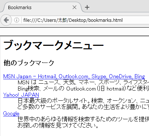Open the Yahoo! JAPAN bookmark link
149x136 pixels.
click(x=21, y=95)
